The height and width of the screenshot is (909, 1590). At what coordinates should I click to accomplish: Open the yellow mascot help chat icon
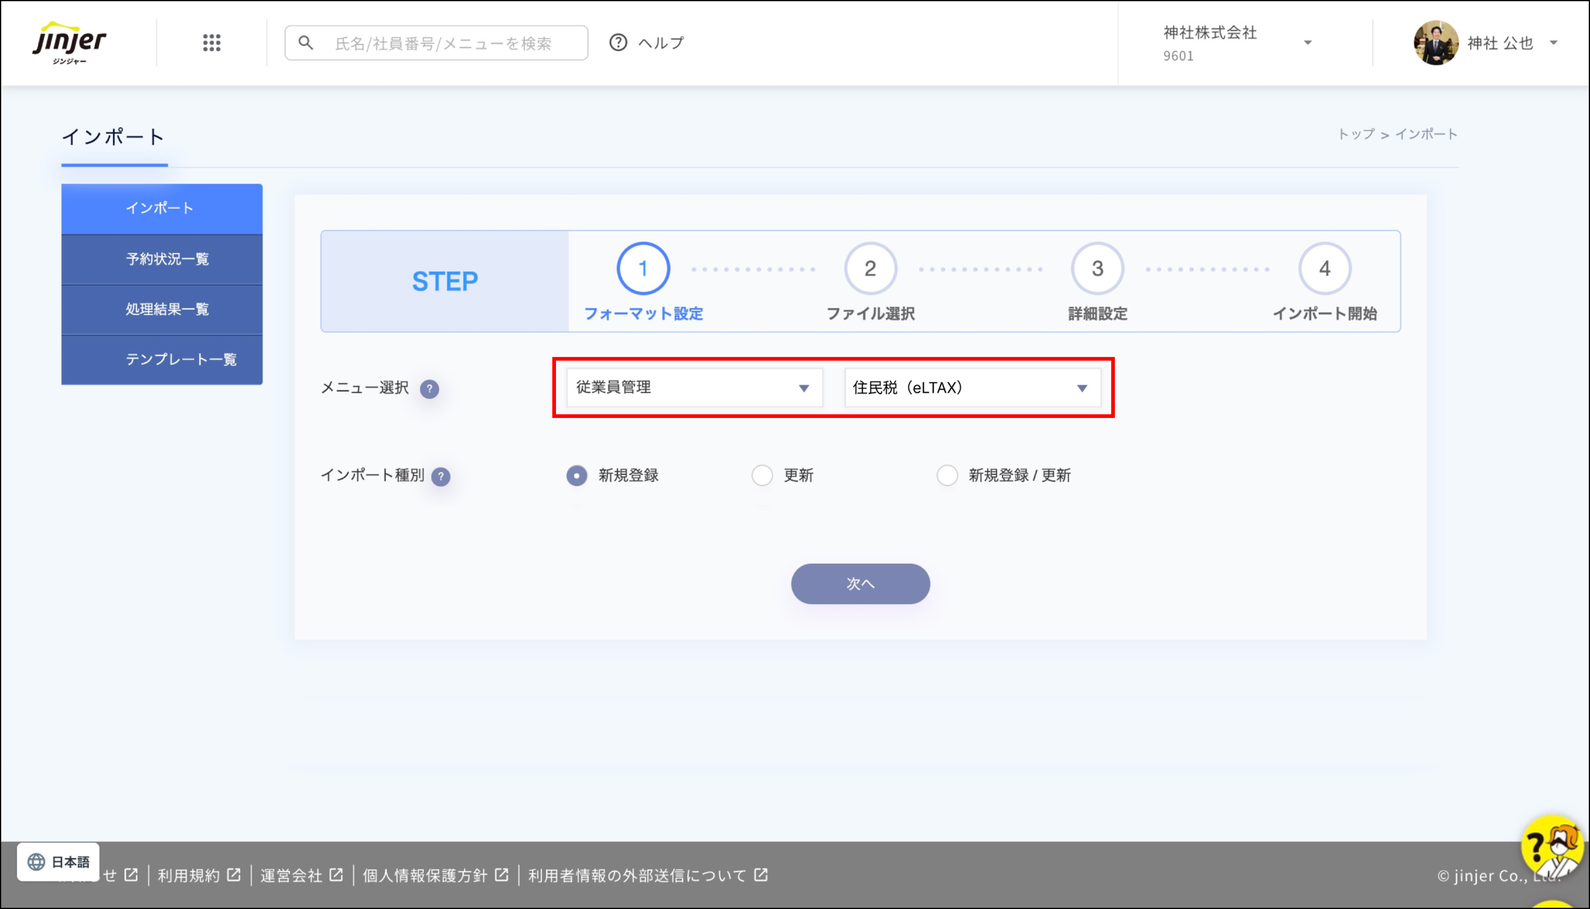point(1553,847)
